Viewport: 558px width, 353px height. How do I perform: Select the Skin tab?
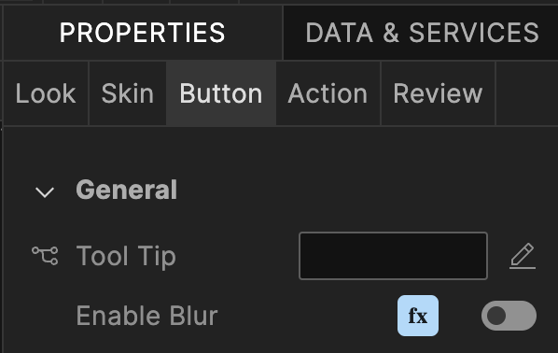(x=128, y=93)
